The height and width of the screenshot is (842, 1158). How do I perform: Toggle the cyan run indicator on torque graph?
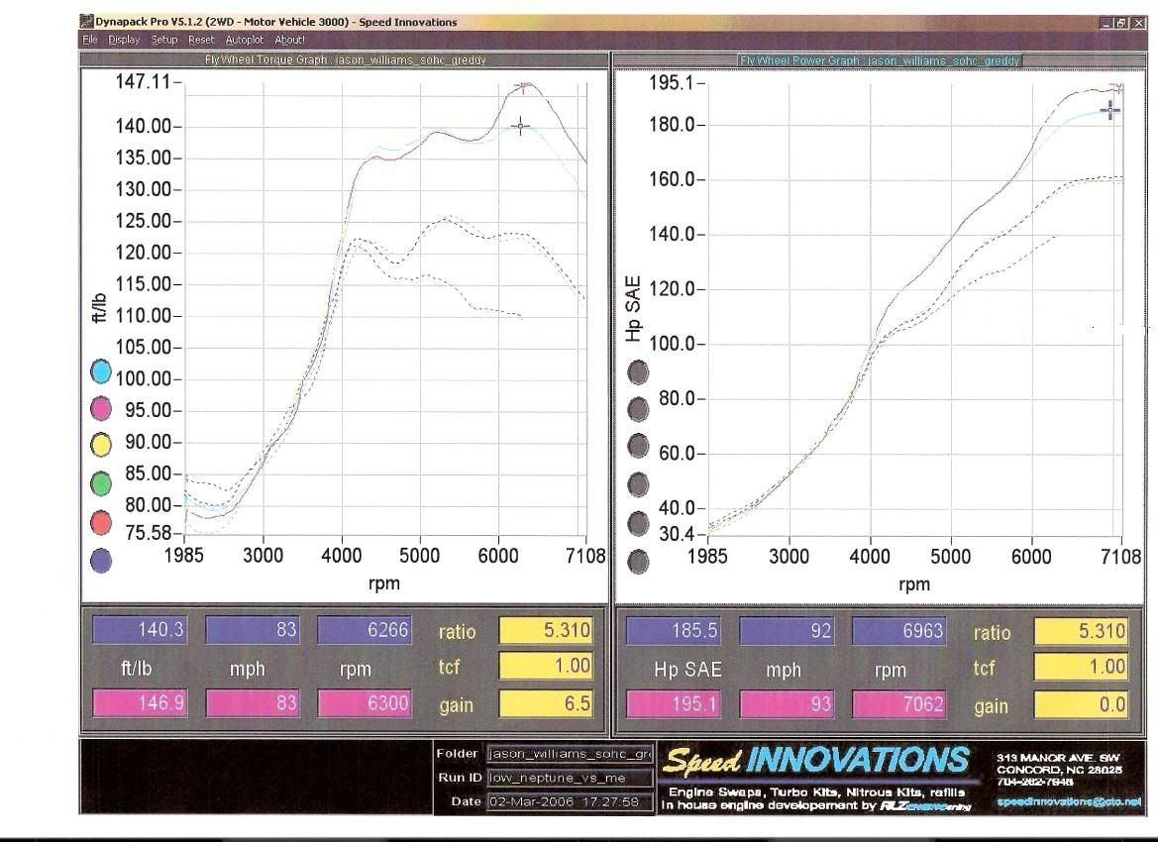102,372
